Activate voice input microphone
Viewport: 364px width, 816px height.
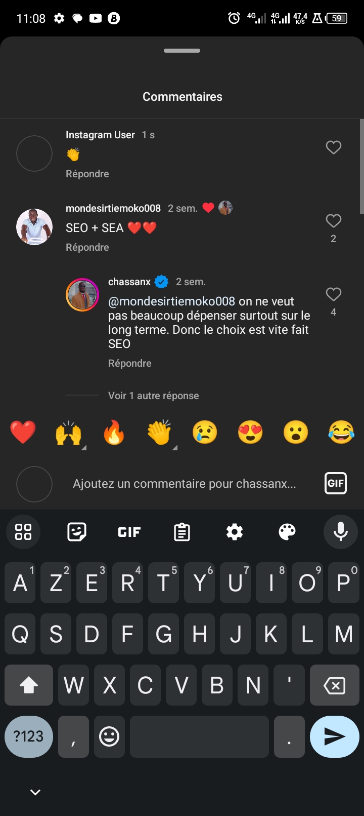[x=340, y=532]
